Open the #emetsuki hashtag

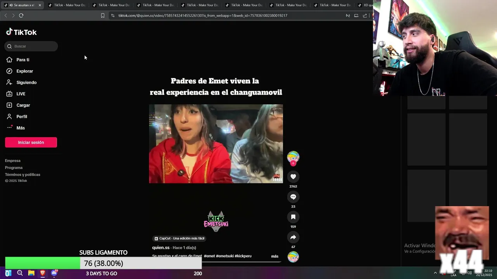(x=225, y=256)
